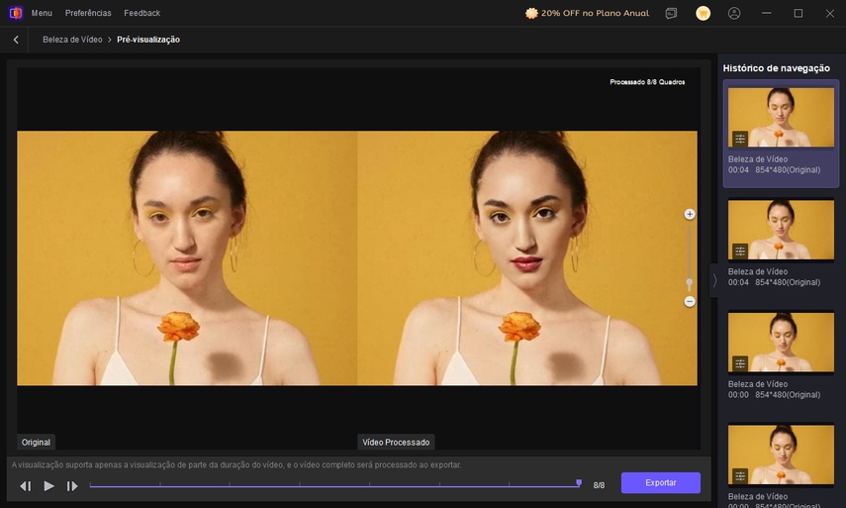846x508 pixels.
Task: Zoom in with the plus icon
Action: tap(689, 214)
